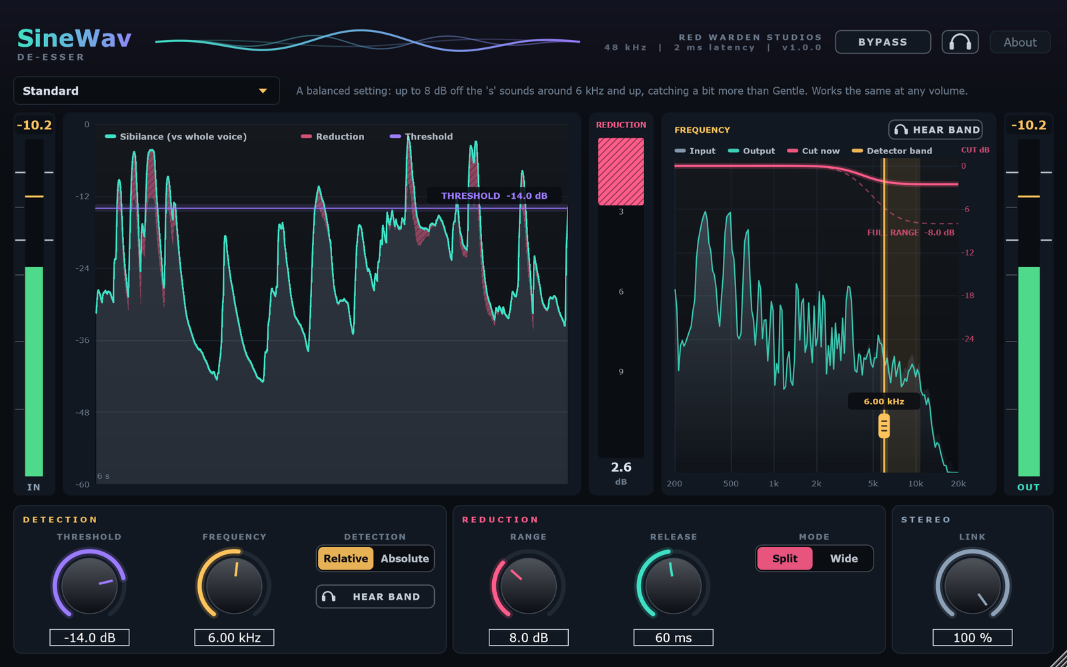This screenshot has width=1067, height=667.
Task: Click the green OUT level meter
Action: pos(1028,371)
